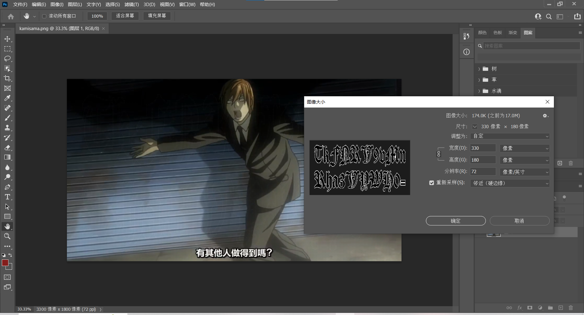Click the 填充屏幕 button
584x315 pixels.
click(157, 16)
